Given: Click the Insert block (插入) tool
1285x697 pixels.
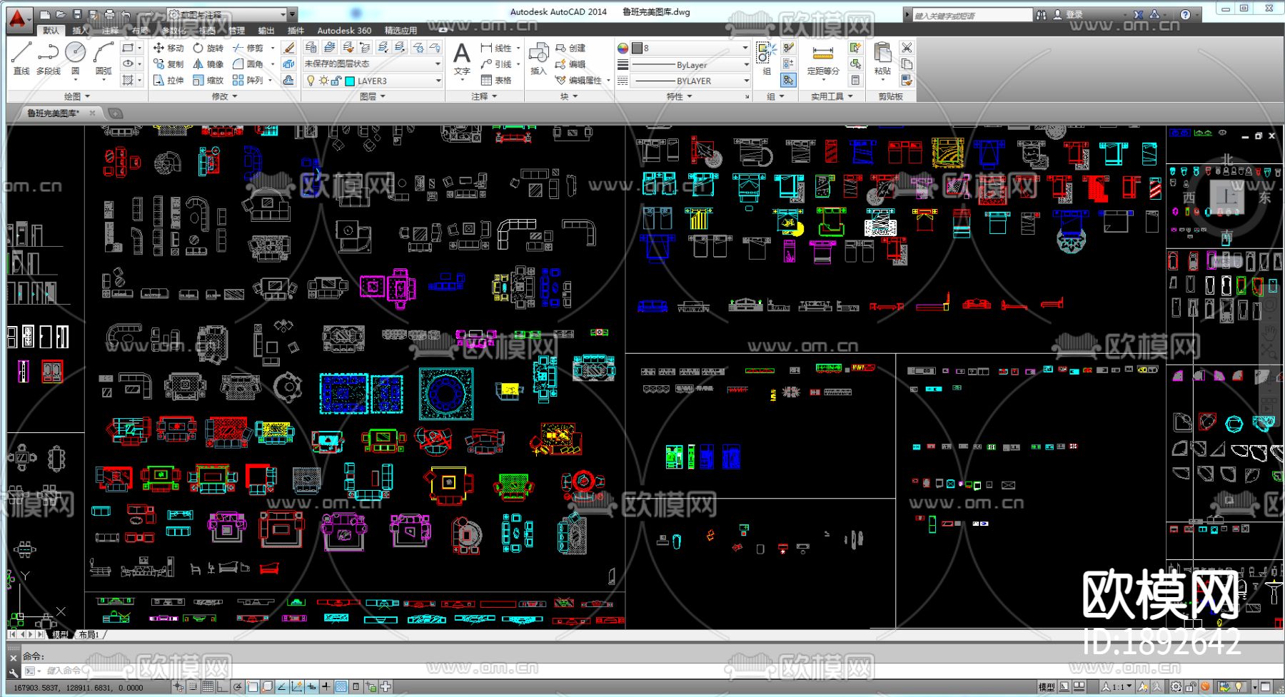Looking at the screenshot, I should 538,58.
